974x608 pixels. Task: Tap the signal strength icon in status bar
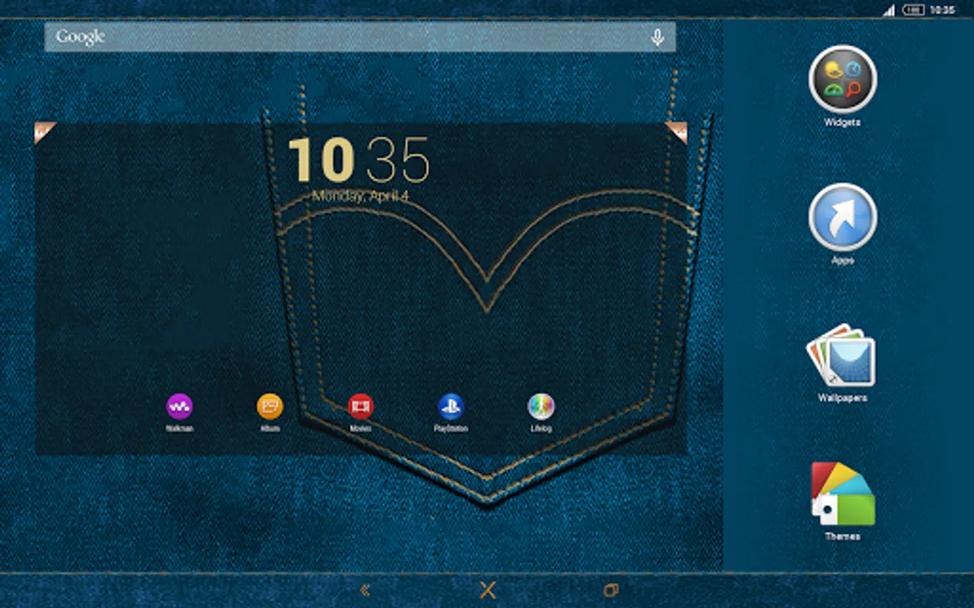click(889, 9)
